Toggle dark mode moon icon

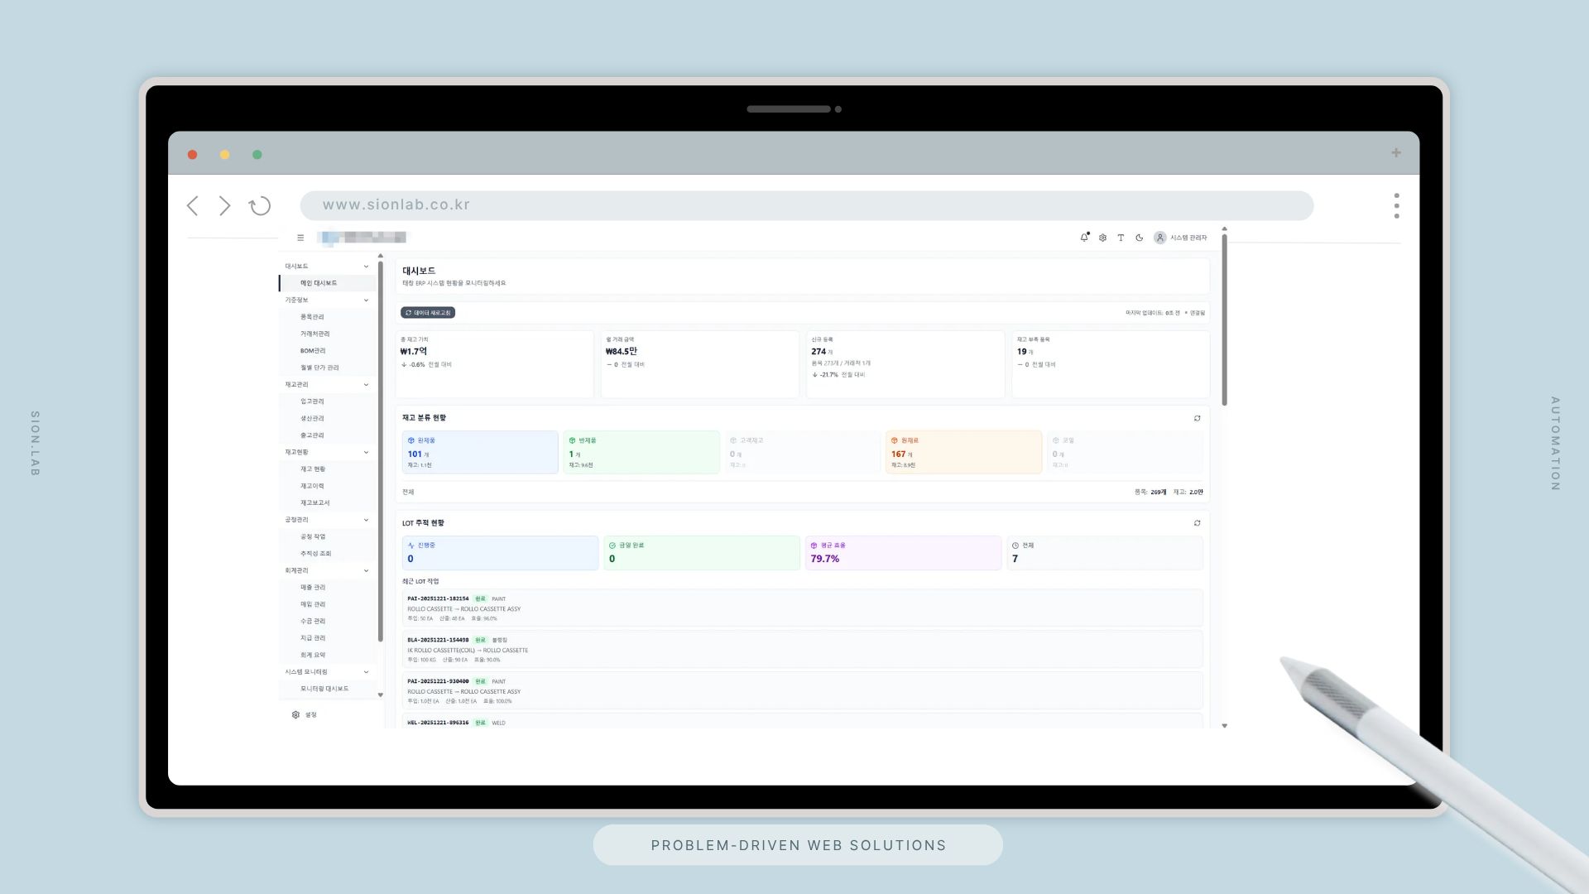click(x=1139, y=238)
